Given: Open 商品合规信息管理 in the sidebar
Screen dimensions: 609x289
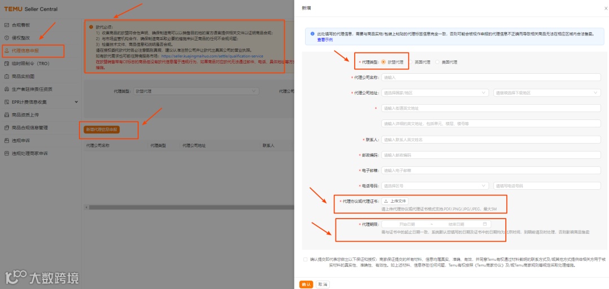Looking at the screenshot, I should click(x=30, y=128).
